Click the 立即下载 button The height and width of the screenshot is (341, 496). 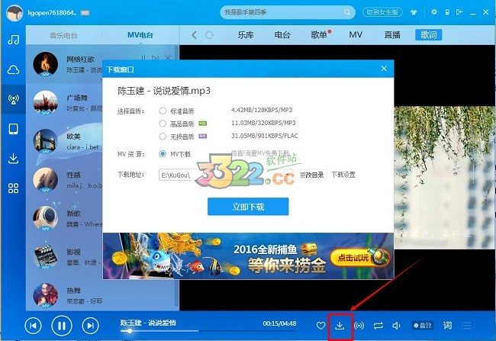pos(248,207)
